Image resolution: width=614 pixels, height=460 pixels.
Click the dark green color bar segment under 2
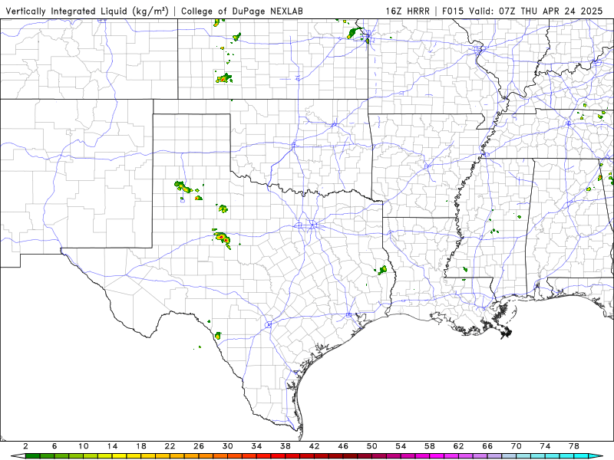coord(32,456)
